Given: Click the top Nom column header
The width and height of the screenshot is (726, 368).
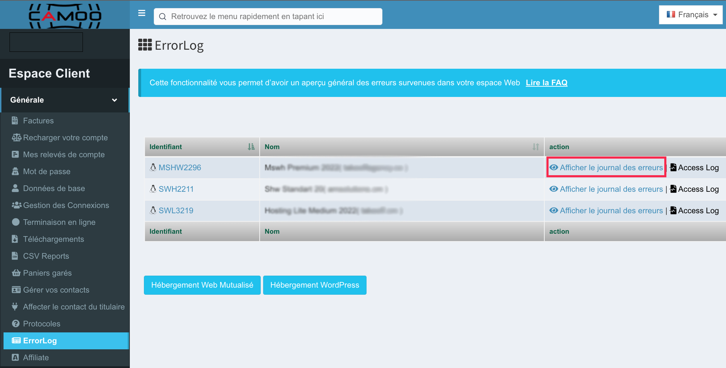Looking at the screenshot, I should pyautogui.click(x=402, y=147).
